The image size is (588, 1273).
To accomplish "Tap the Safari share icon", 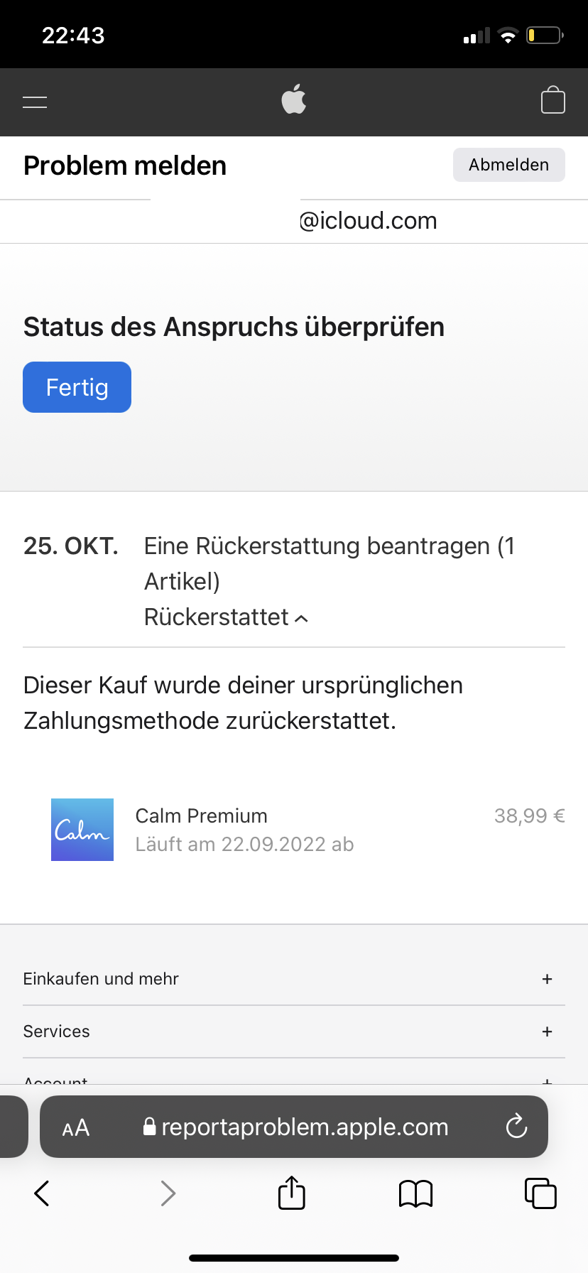I will (291, 1193).
